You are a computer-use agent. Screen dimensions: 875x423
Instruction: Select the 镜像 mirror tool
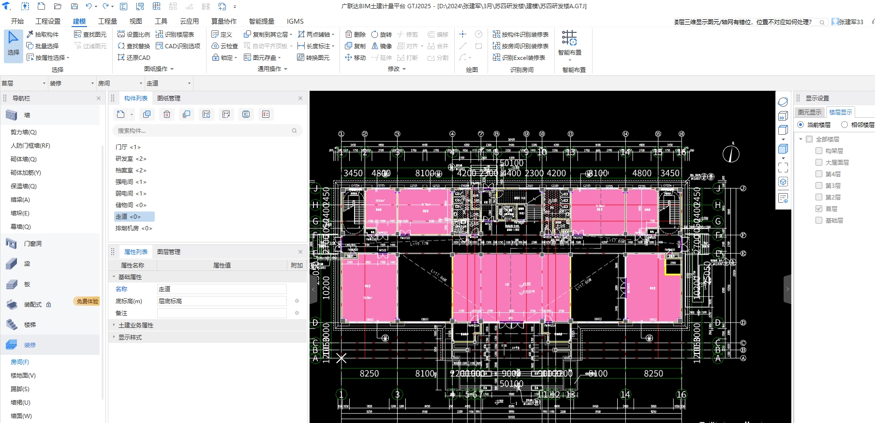point(382,46)
